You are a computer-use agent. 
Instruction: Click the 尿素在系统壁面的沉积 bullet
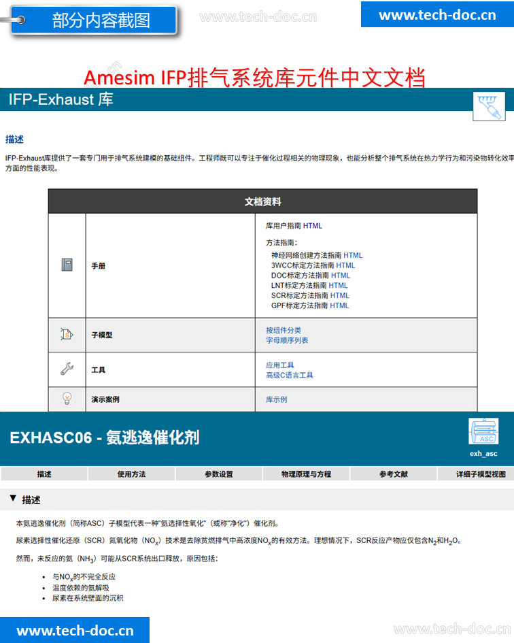point(88,598)
